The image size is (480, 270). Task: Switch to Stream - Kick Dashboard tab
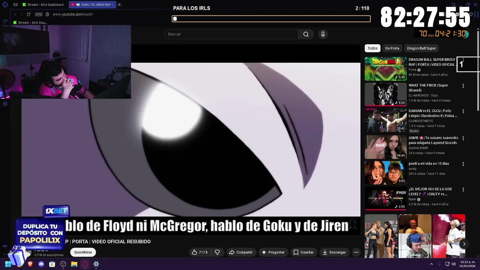(44, 4)
